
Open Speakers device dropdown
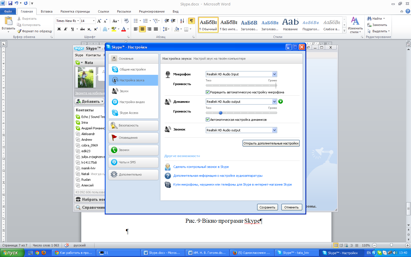pos(274,102)
